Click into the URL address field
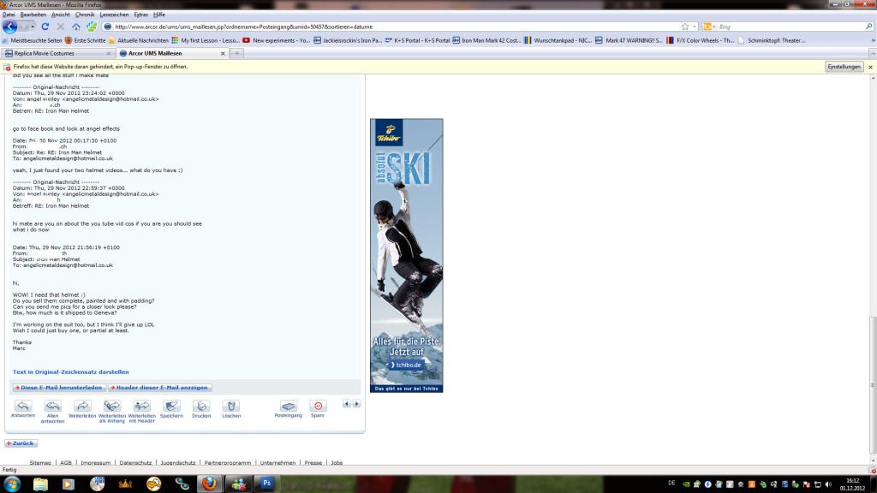Viewport: 877px width, 493px height. [391, 27]
